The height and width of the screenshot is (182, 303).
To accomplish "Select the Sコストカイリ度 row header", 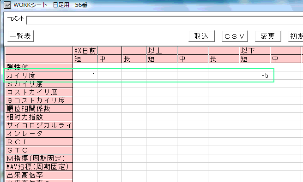I will pyautogui.click(x=39, y=100).
